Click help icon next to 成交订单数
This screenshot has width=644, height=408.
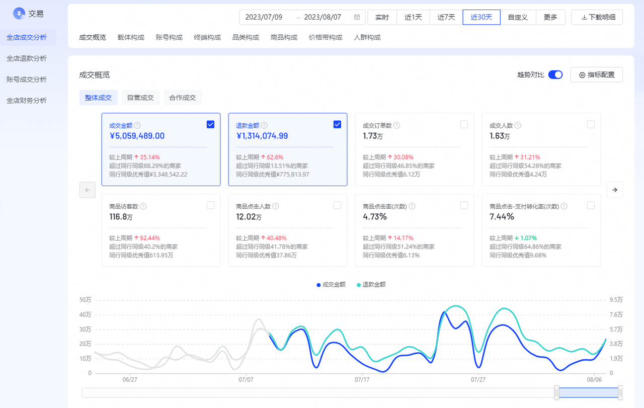pyautogui.click(x=396, y=125)
